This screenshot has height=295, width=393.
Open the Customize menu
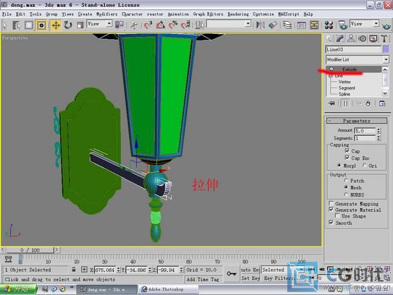coord(263,14)
